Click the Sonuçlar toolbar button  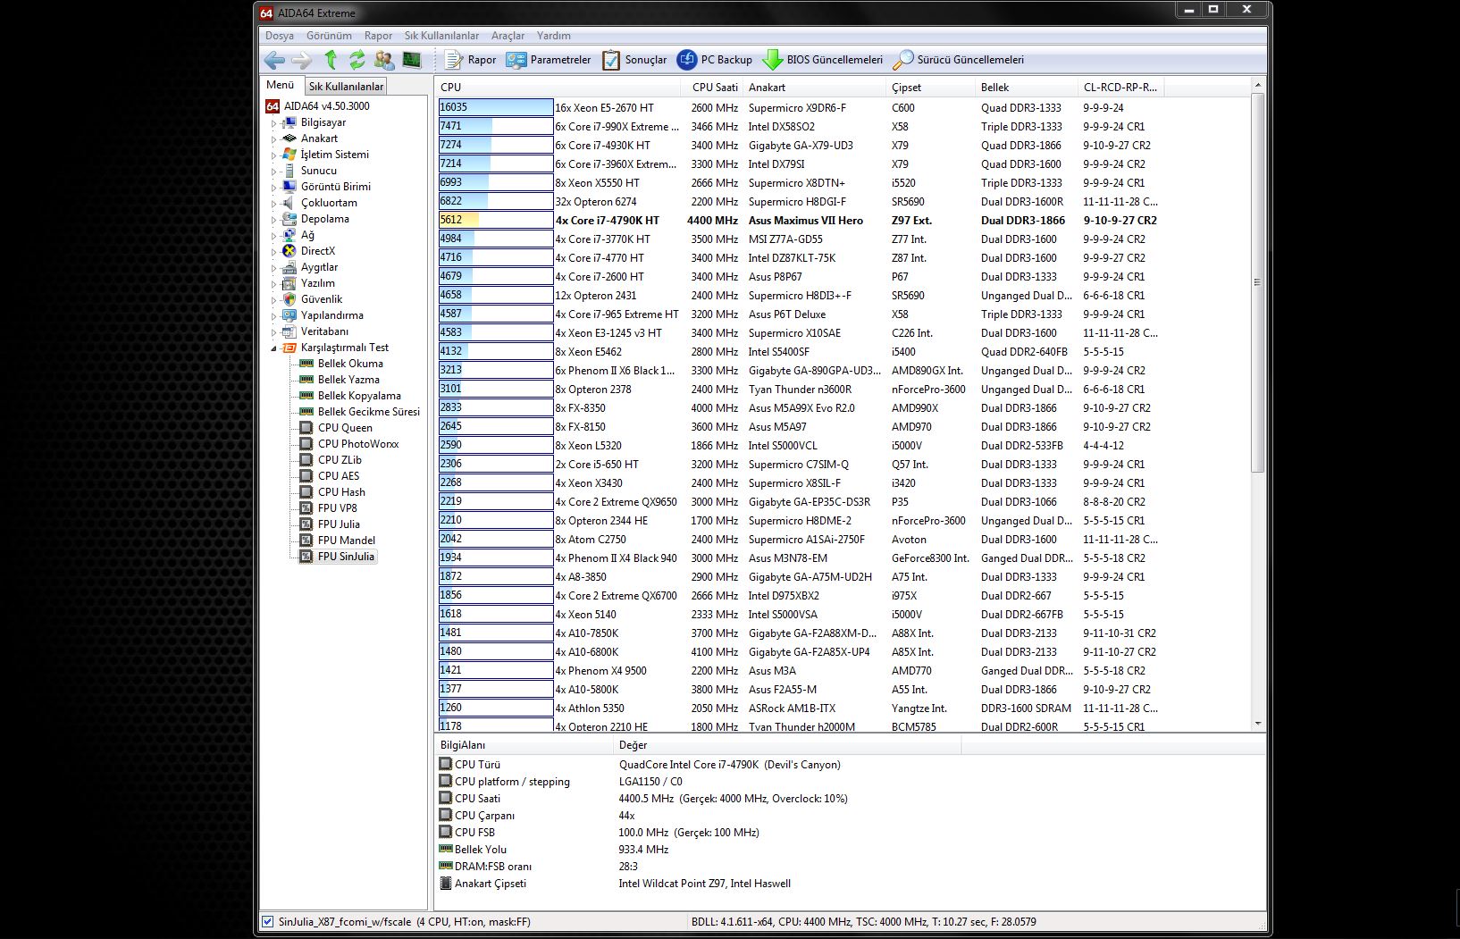tap(634, 60)
